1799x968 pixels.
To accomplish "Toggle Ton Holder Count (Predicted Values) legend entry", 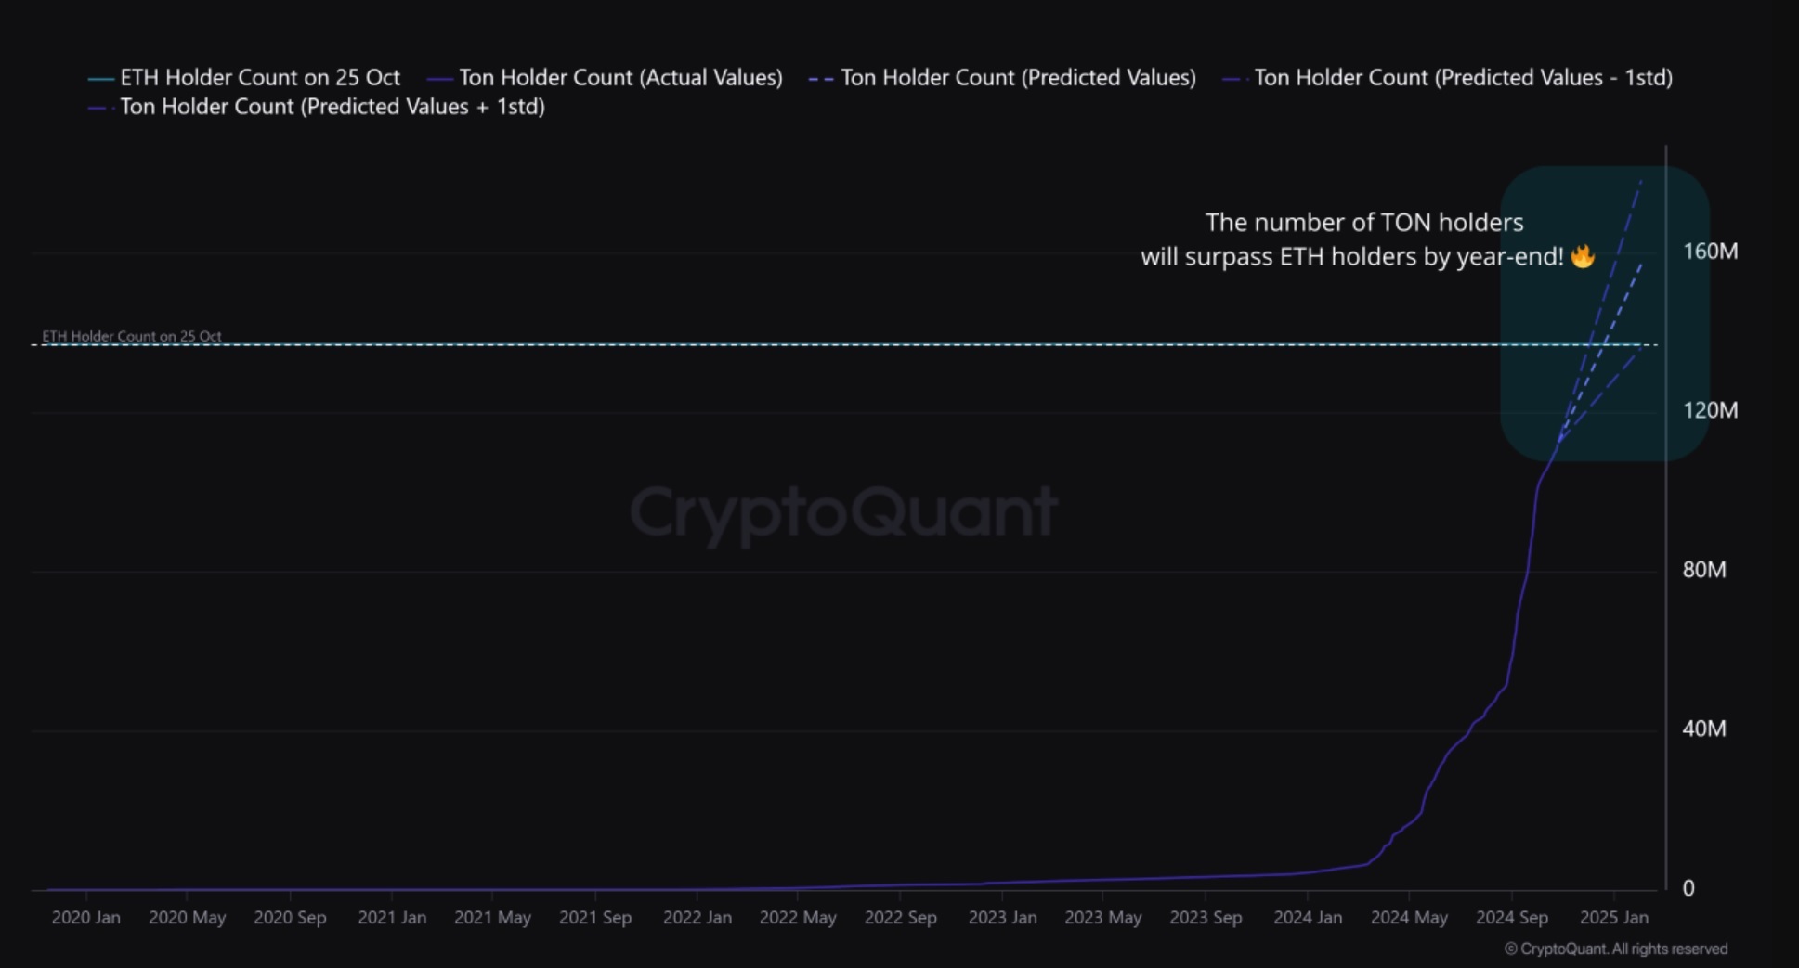I will click(1002, 78).
